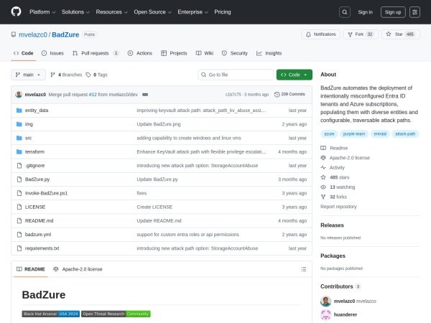Click the repository book icon beside mvelazc0
Viewport: 431px width, 323px height.
(14, 34)
